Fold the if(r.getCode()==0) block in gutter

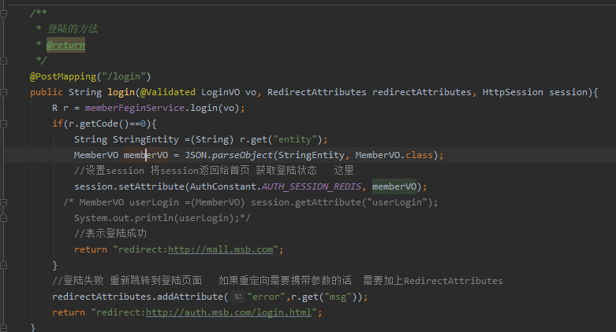(3, 124)
